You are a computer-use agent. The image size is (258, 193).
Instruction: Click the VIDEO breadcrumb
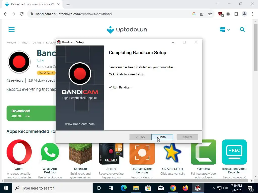coord(24,43)
